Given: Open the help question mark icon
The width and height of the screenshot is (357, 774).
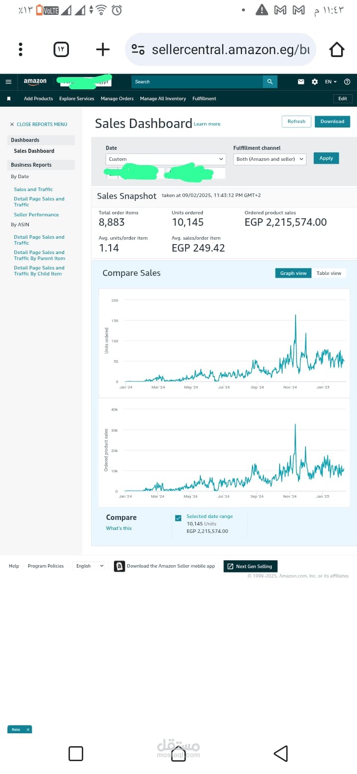Looking at the screenshot, I should tap(347, 82).
